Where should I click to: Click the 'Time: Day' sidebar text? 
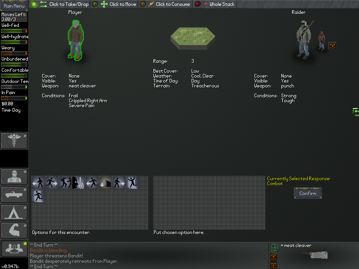[x=11, y=110]
